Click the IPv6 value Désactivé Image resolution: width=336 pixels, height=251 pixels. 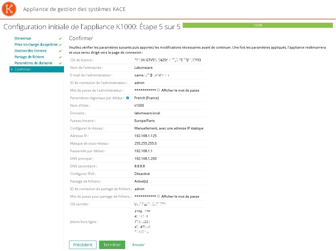142,174
